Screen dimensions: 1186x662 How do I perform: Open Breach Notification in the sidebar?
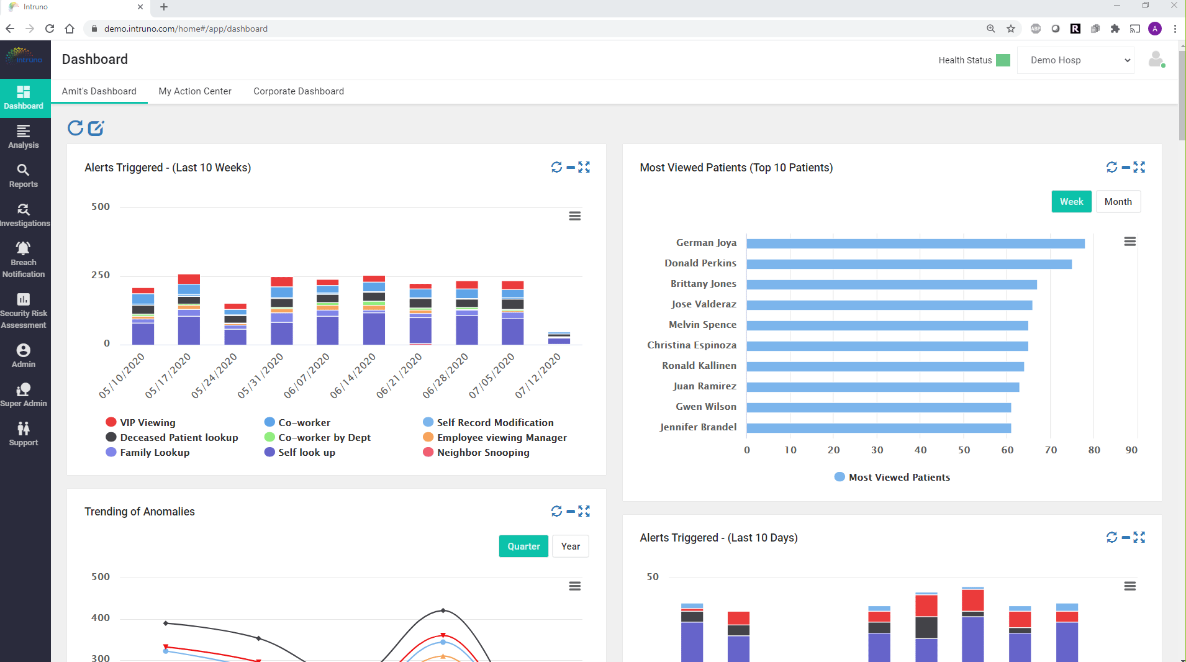(x=24, y=260)
